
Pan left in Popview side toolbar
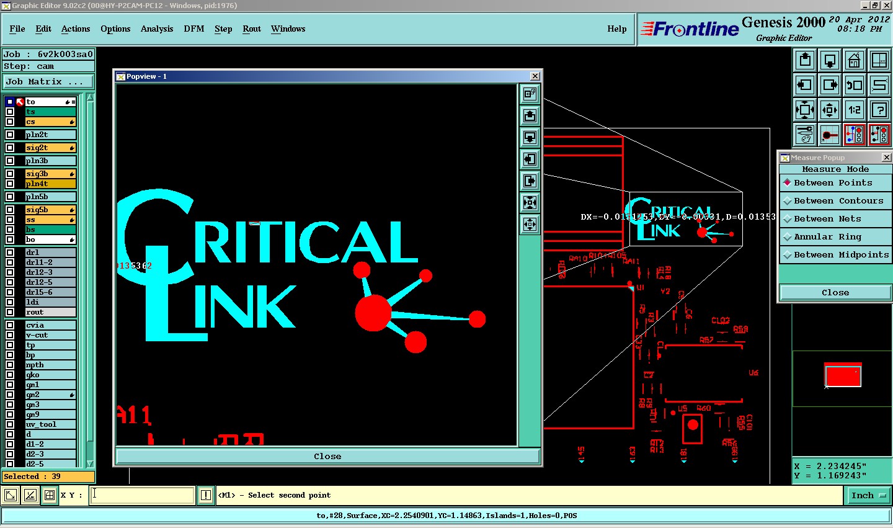tap(530, 159)
